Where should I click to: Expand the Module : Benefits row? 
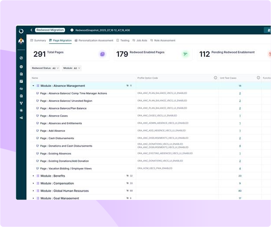[33, 176]
